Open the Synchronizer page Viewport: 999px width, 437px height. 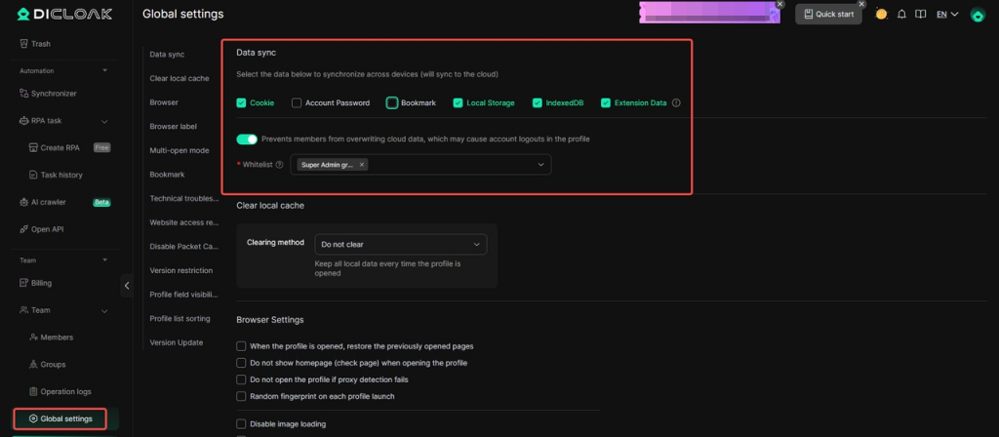[x=54, y=94]
